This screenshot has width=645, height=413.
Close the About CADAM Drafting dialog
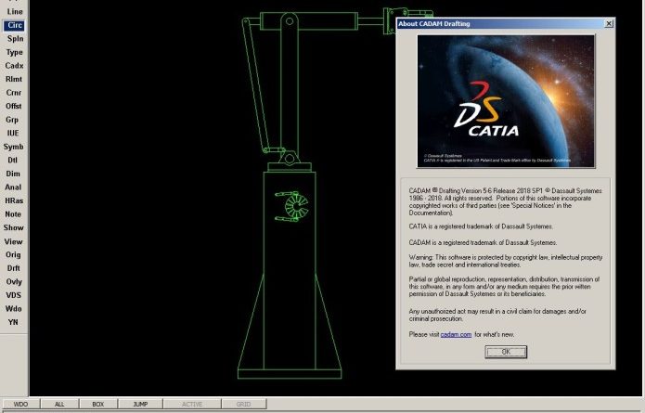click(608, 21)
